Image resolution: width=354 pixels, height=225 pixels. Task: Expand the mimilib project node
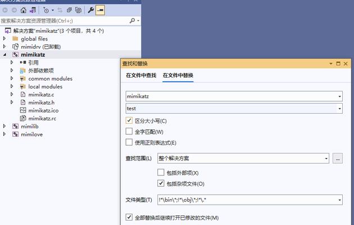[x=4, y=126]
